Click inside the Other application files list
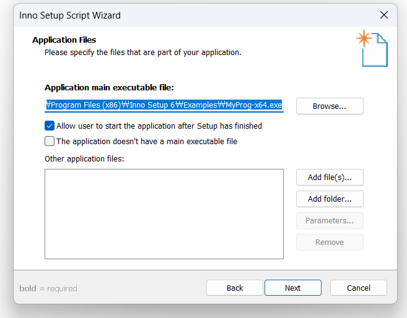 pyautogui.click(x=164, y=214)
